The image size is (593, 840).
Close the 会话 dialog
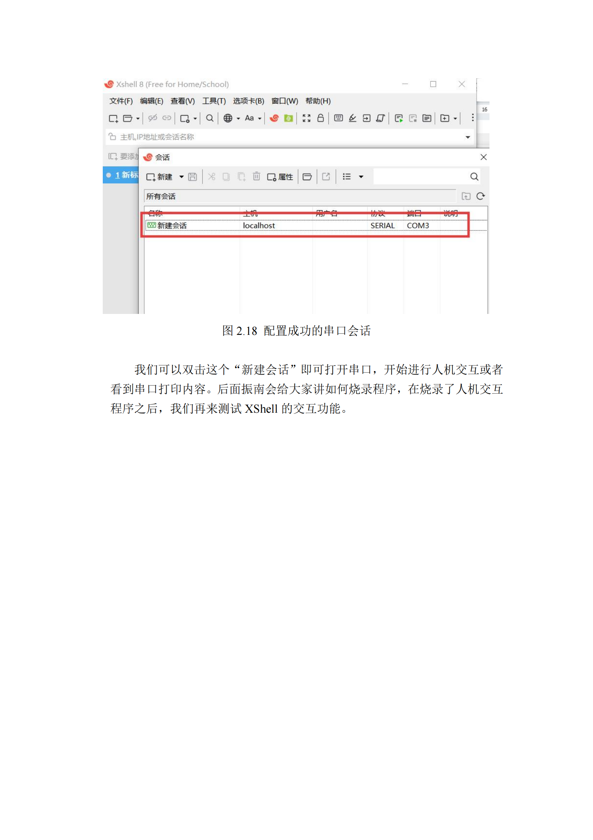click(484, 158)
